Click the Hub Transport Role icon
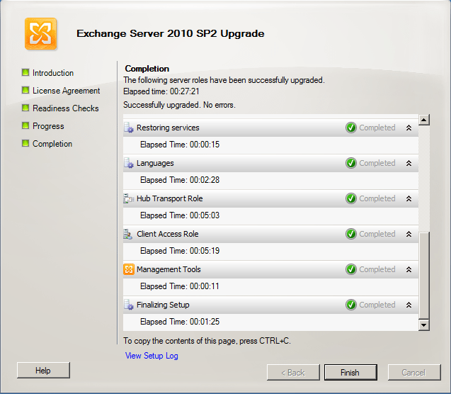The height and width of the screenshot is (394, 451). [x=129, y=198]
